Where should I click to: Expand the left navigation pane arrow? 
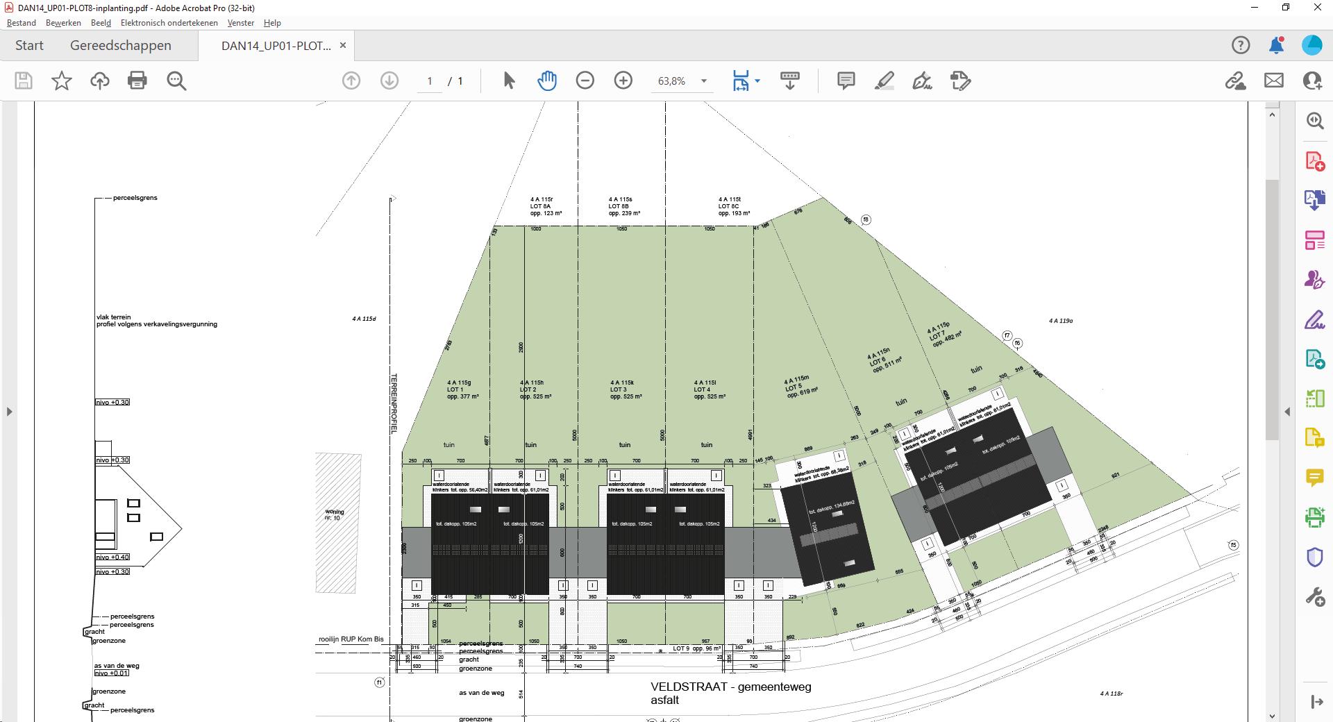pyautogui.click(x=9, y=412)
